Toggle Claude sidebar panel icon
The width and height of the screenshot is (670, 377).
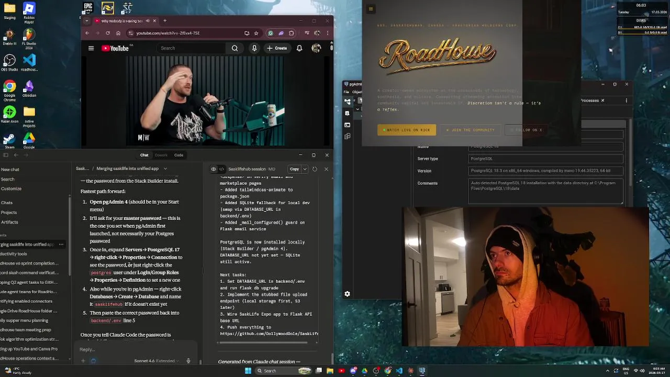(6, 155)
